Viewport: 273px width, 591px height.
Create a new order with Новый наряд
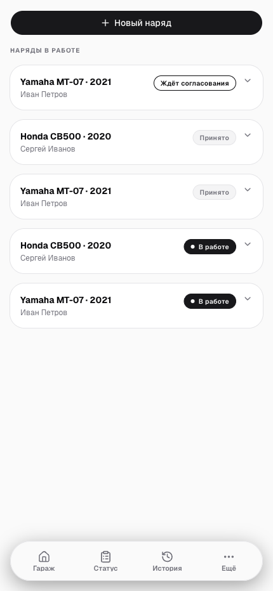pos(136,23)
